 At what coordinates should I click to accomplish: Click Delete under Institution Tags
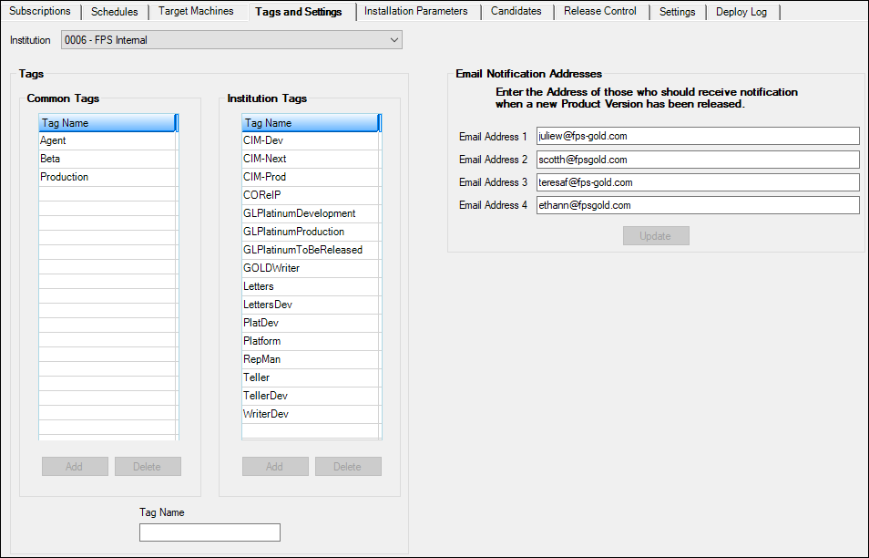[x=348, y=467]
